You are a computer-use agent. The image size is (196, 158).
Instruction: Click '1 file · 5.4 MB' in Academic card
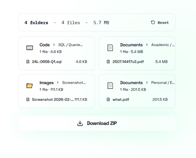[x=131, y=52]
